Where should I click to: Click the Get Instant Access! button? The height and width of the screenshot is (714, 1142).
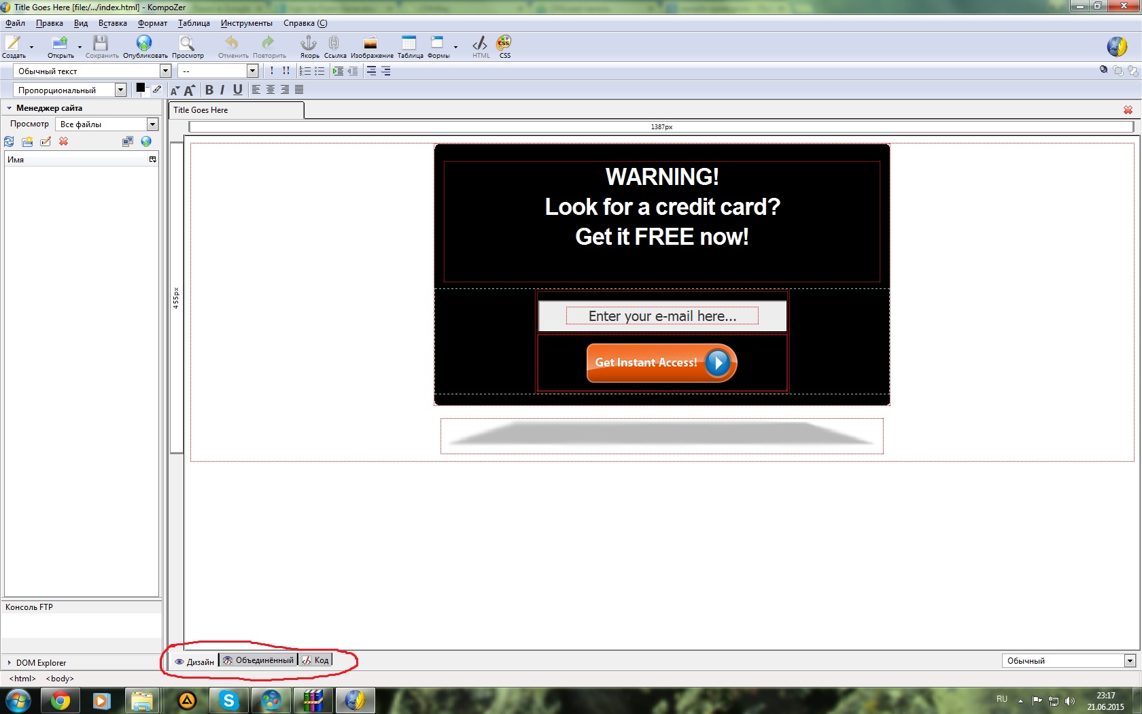click(x=661, y=362)
